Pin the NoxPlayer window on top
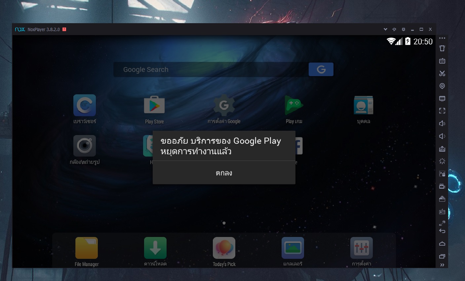Viewport: 465px width, 281px height. 394,29
